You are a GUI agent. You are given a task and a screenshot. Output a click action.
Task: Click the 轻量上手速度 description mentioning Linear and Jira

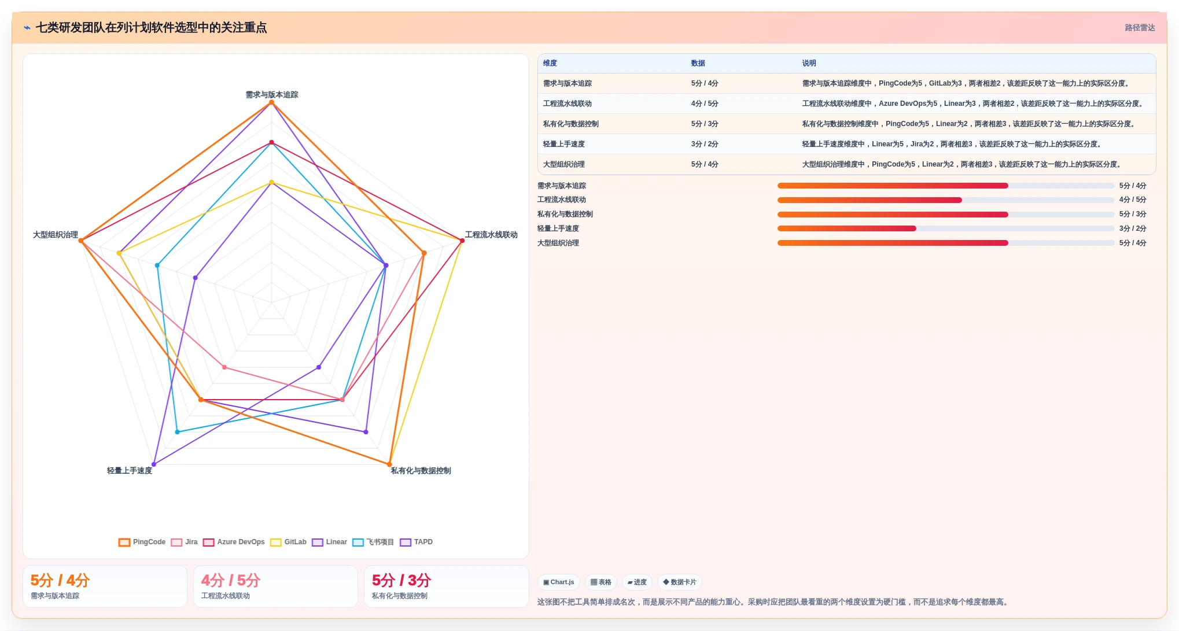[953, 144]
